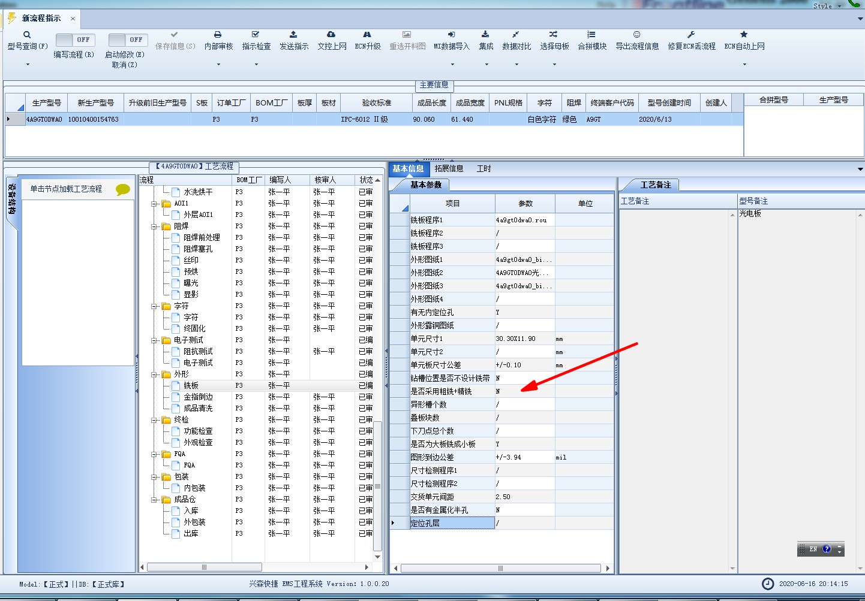Open the 内部审核 dropdown arrow
This screenshot has width=865, height=601.
(x=218, y=64)
